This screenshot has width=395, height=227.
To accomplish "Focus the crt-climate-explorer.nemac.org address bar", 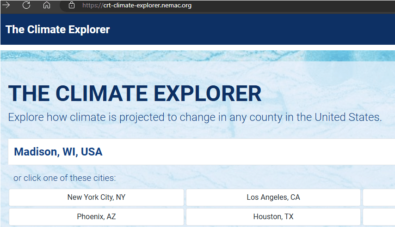I will click(231, 6).
